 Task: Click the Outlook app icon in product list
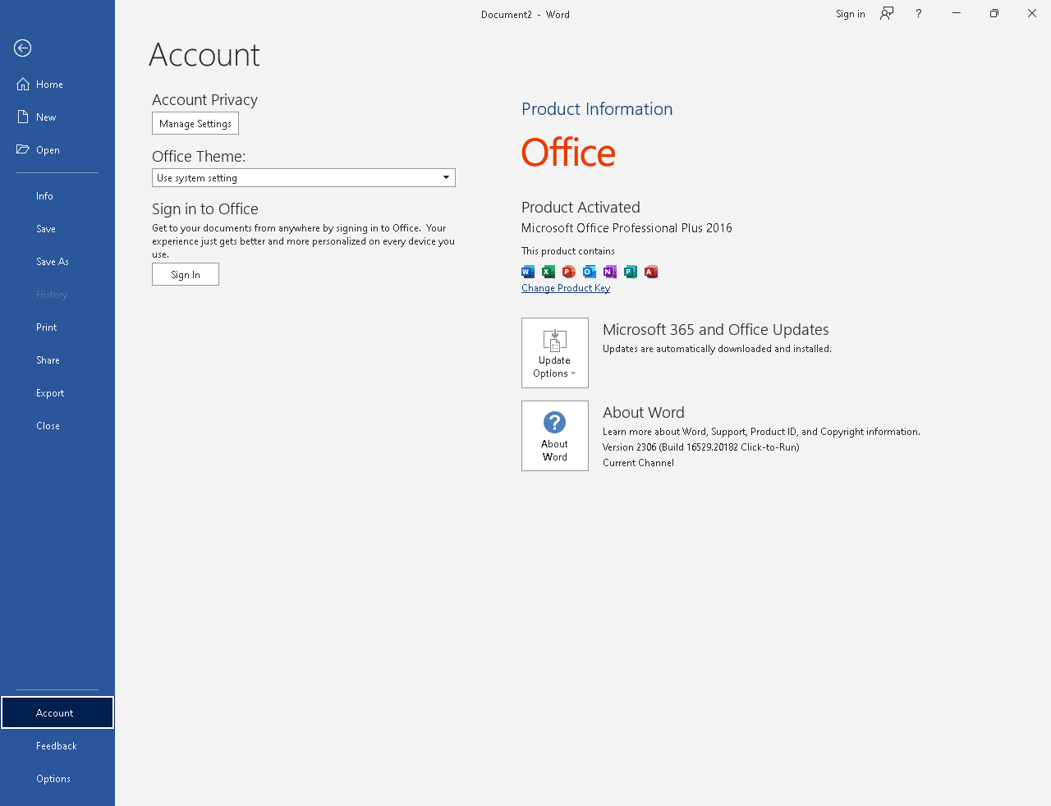point(590,272)
